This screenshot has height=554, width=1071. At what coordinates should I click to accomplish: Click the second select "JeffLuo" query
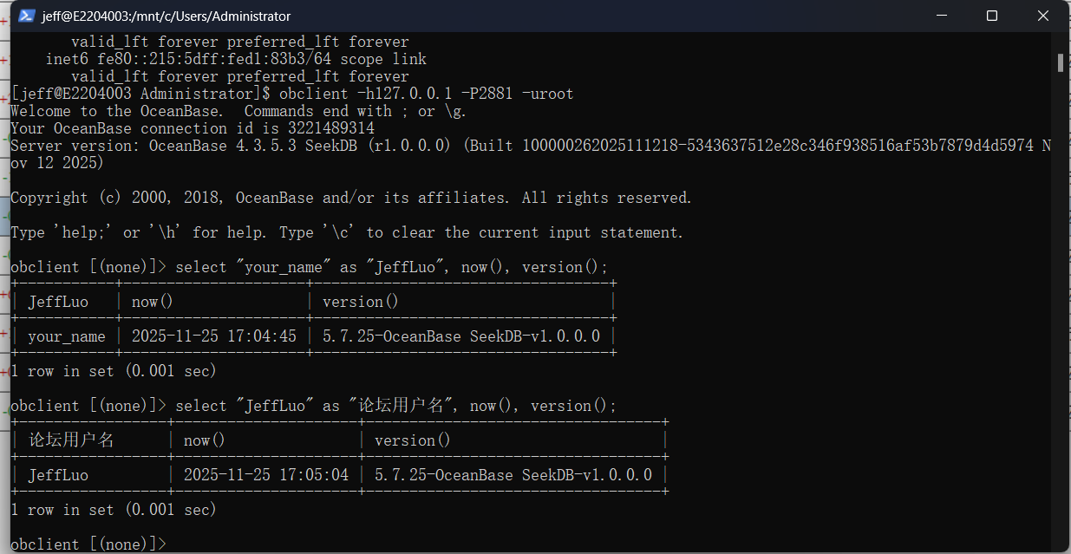[395, 406]
